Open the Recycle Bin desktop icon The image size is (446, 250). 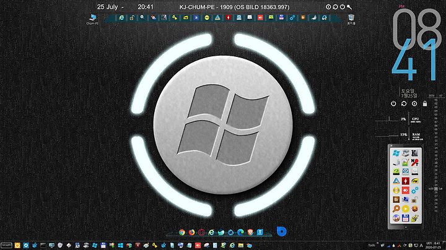[x=351, y=19]
